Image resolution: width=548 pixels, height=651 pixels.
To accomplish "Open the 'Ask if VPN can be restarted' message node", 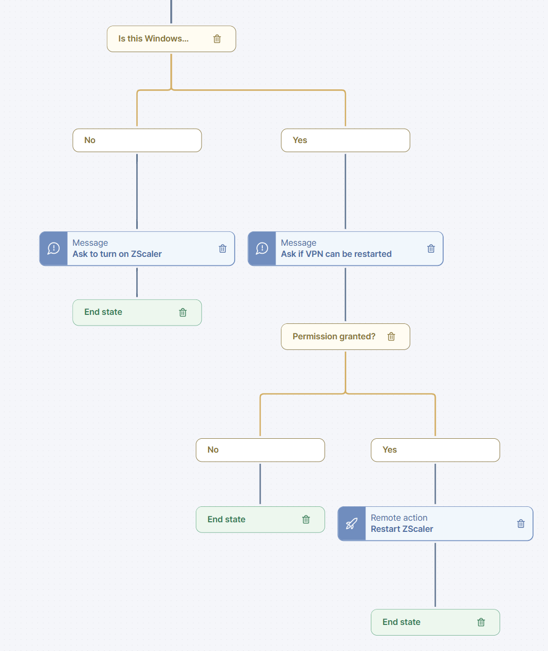I will pos(346,248).
